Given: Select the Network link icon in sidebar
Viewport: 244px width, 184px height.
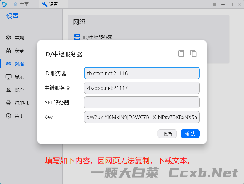Looking at the screenshot, I should coord(8,64).
